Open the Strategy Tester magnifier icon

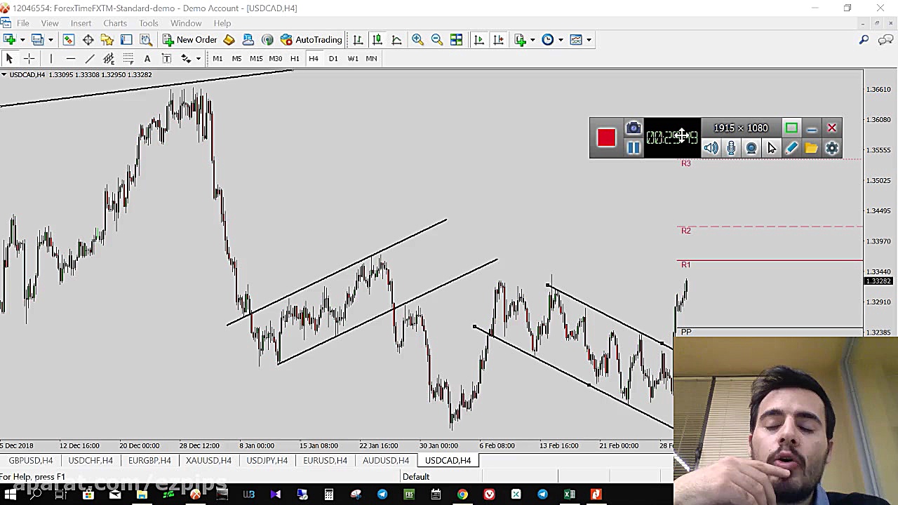[145, 40]
